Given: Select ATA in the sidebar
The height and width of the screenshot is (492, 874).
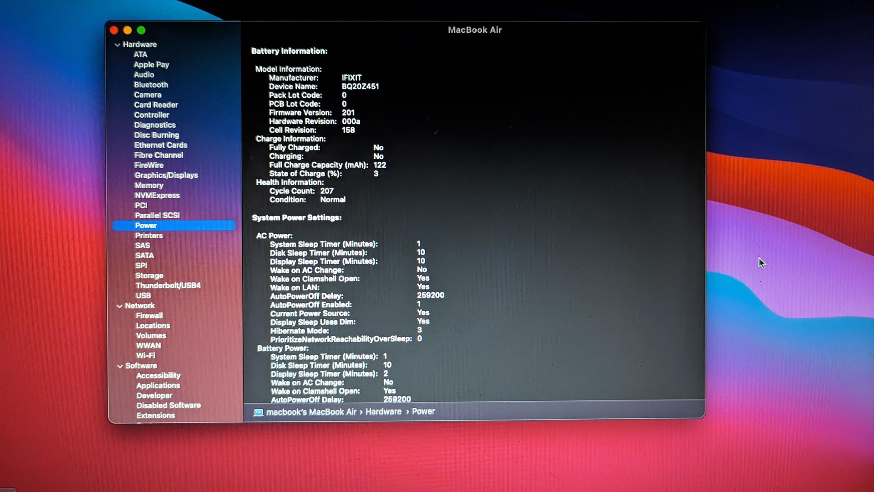Looking at the screenshot, I should point(140,55).
